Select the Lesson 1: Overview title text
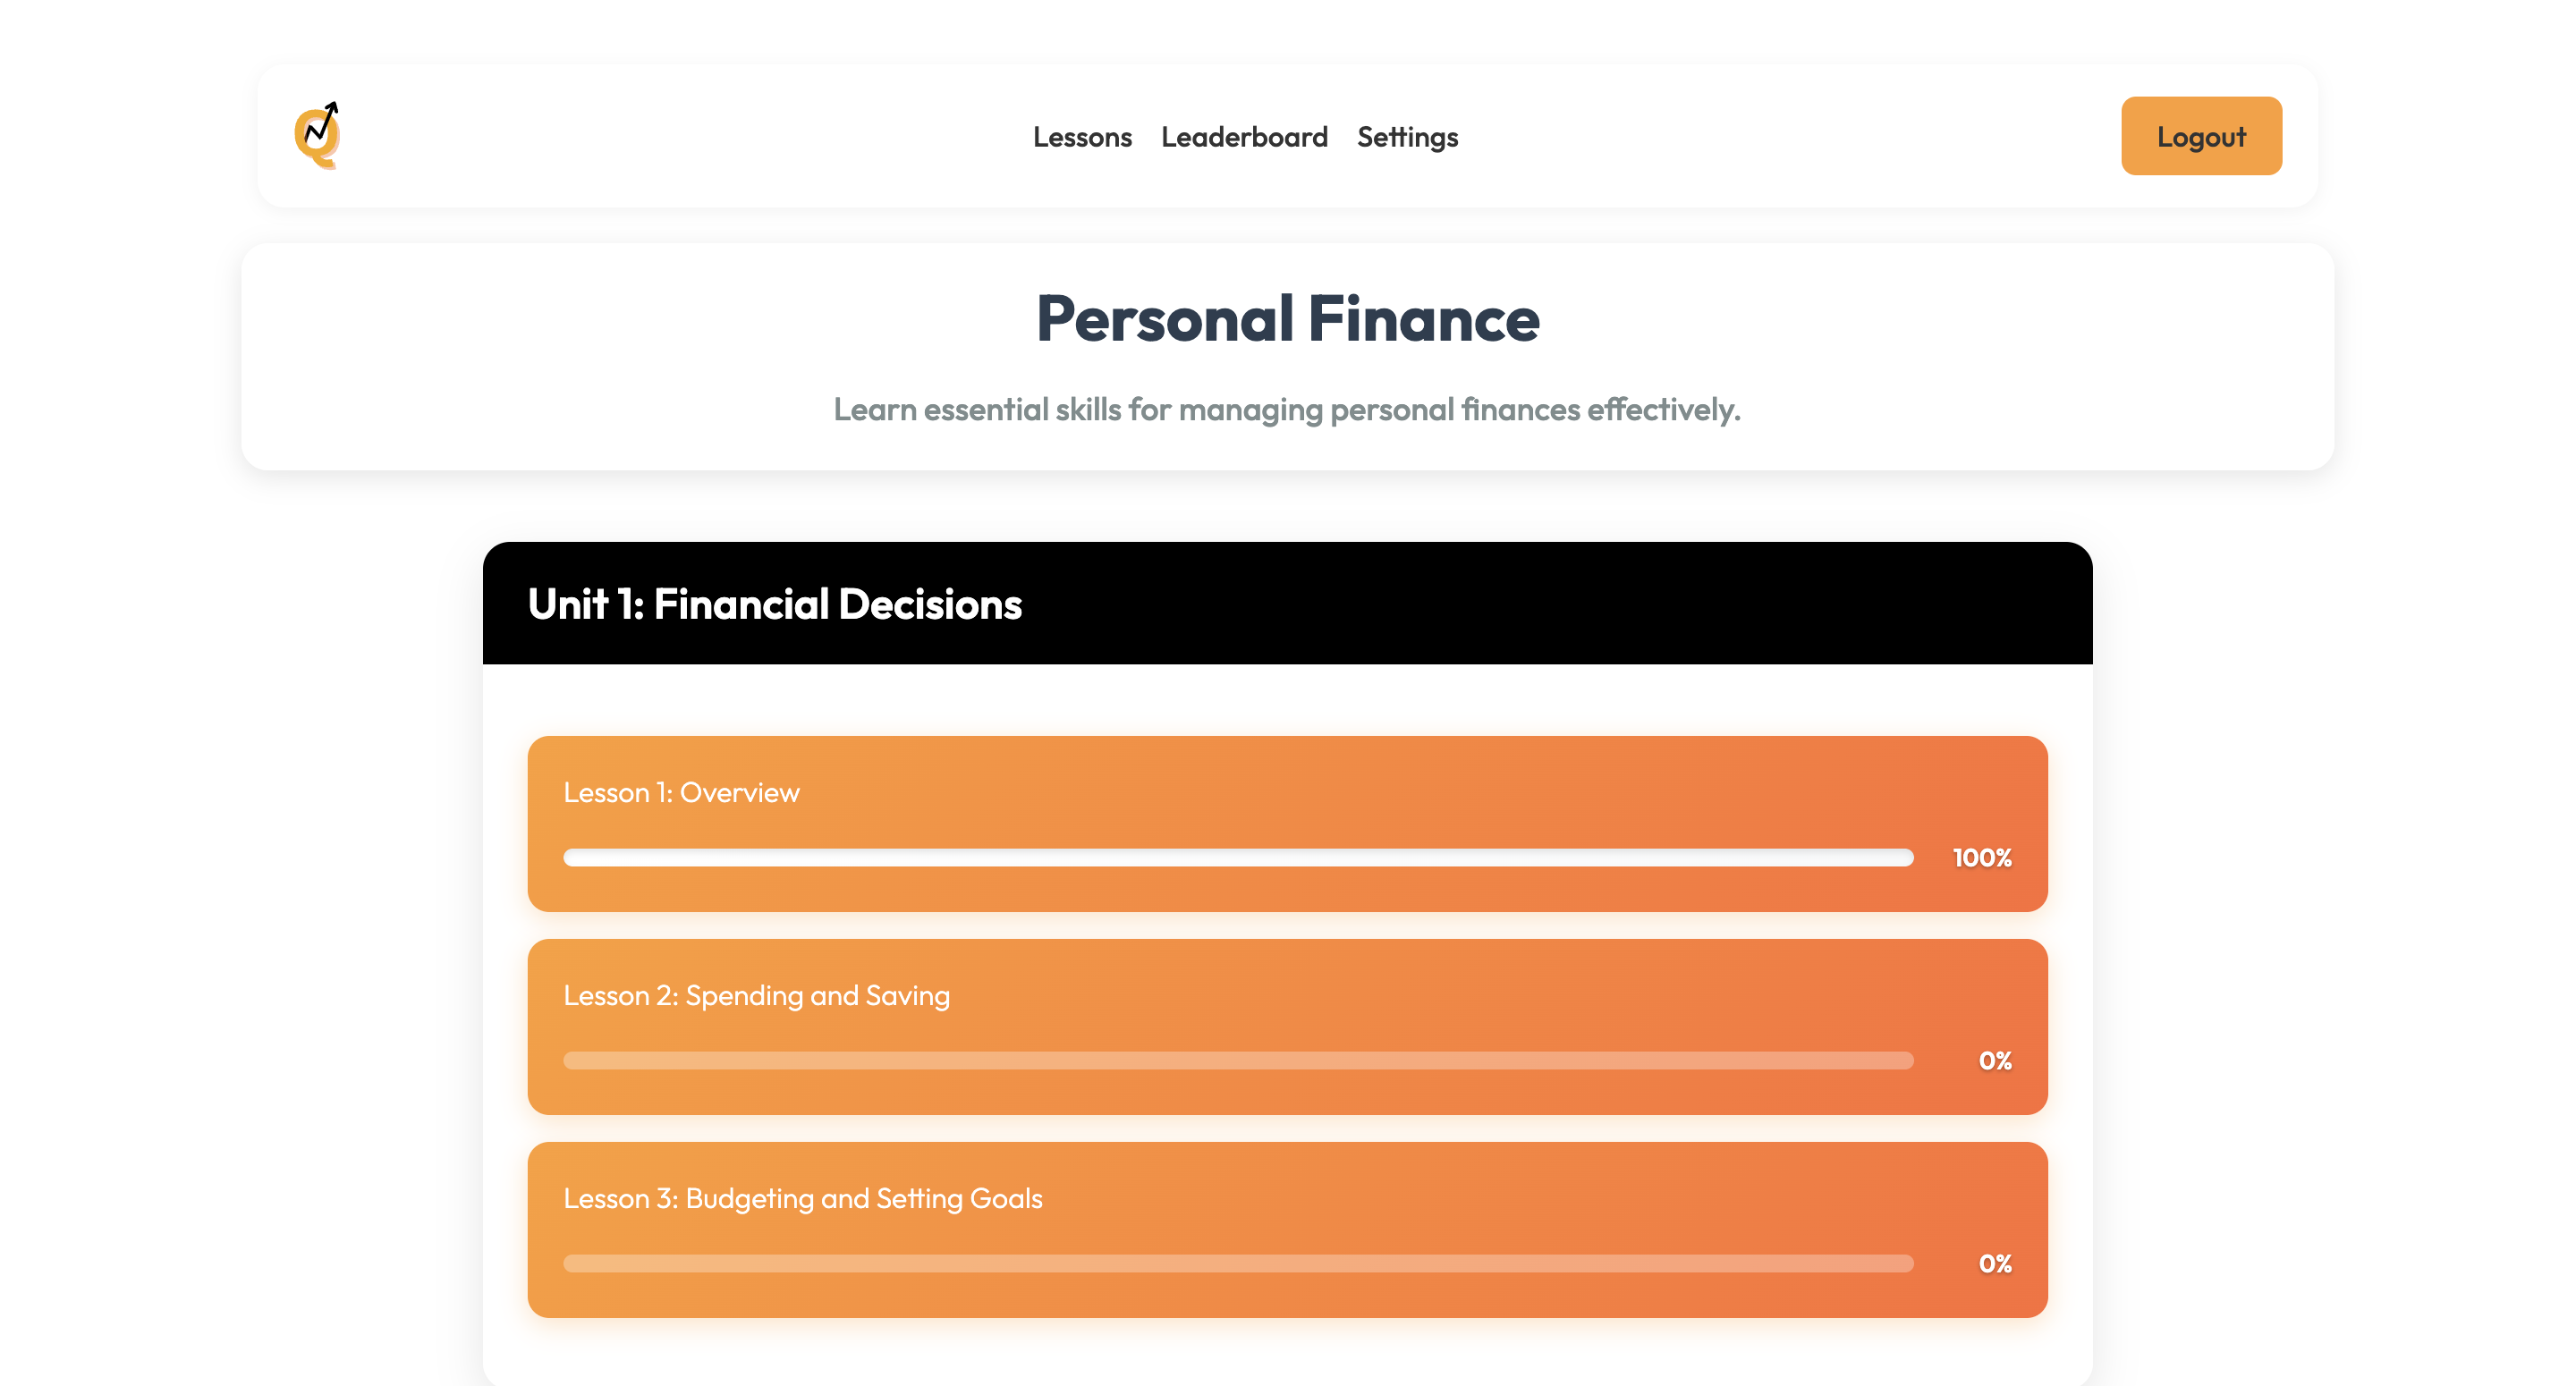The height and width of the screenshot is (1386, 2576). pyautogui.click(x=681, y=793)
